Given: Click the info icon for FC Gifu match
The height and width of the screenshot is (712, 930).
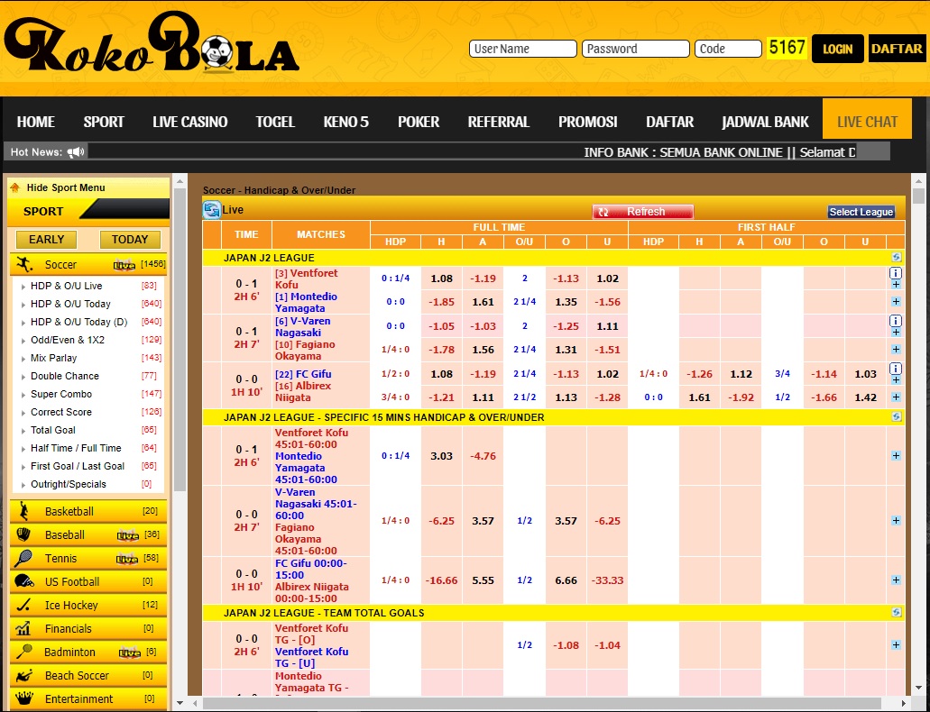Looking at the screenshot, I should (896, 369).
